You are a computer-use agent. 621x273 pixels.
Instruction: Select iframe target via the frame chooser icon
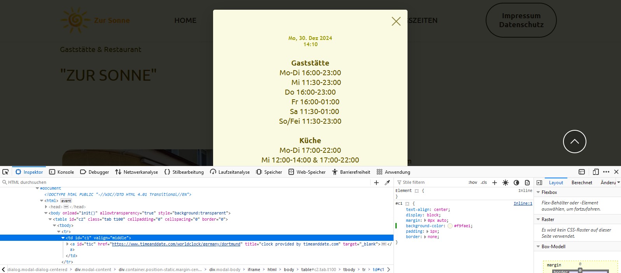pos(582,172)
